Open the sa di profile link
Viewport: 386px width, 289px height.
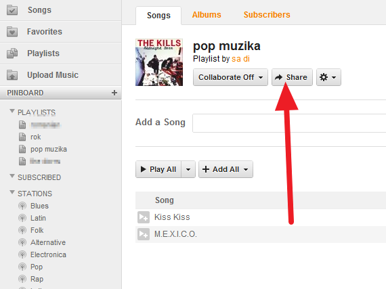tap(240, 59)
